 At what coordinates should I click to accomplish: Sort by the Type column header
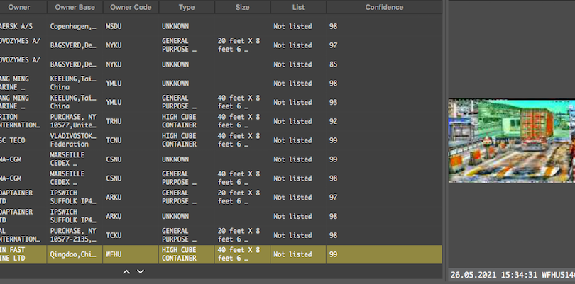[x=187, y=7]
